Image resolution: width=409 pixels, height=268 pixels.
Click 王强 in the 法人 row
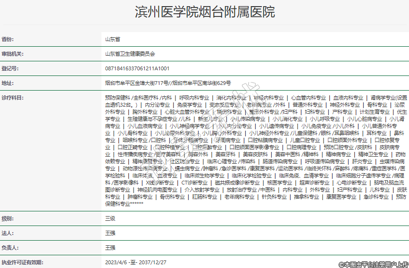(110, 233)
